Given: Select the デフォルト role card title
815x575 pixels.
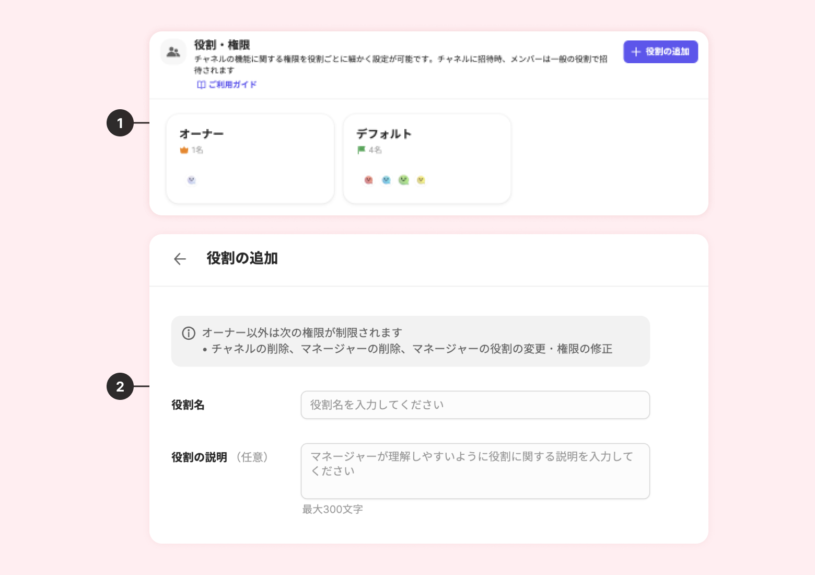Looking at the screenshot, I should tap(384, 134).
